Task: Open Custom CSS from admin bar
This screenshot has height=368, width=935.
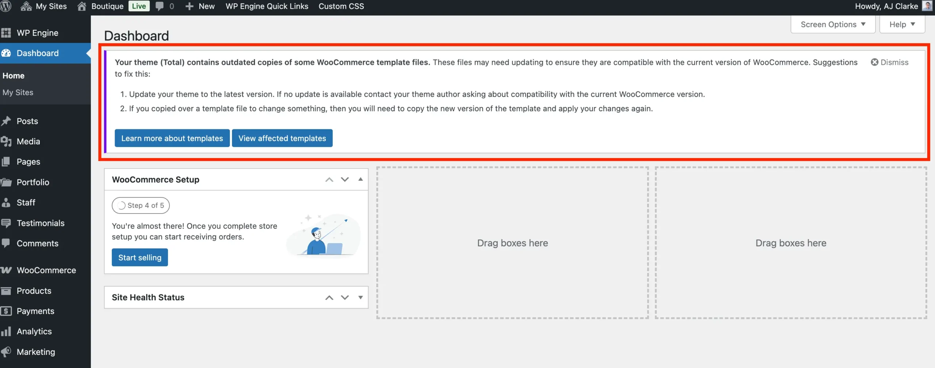Action: click(341, 6)
